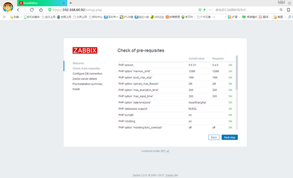Click the browser user avatar icon
293x178 pixels.
[x=8, y=7]
